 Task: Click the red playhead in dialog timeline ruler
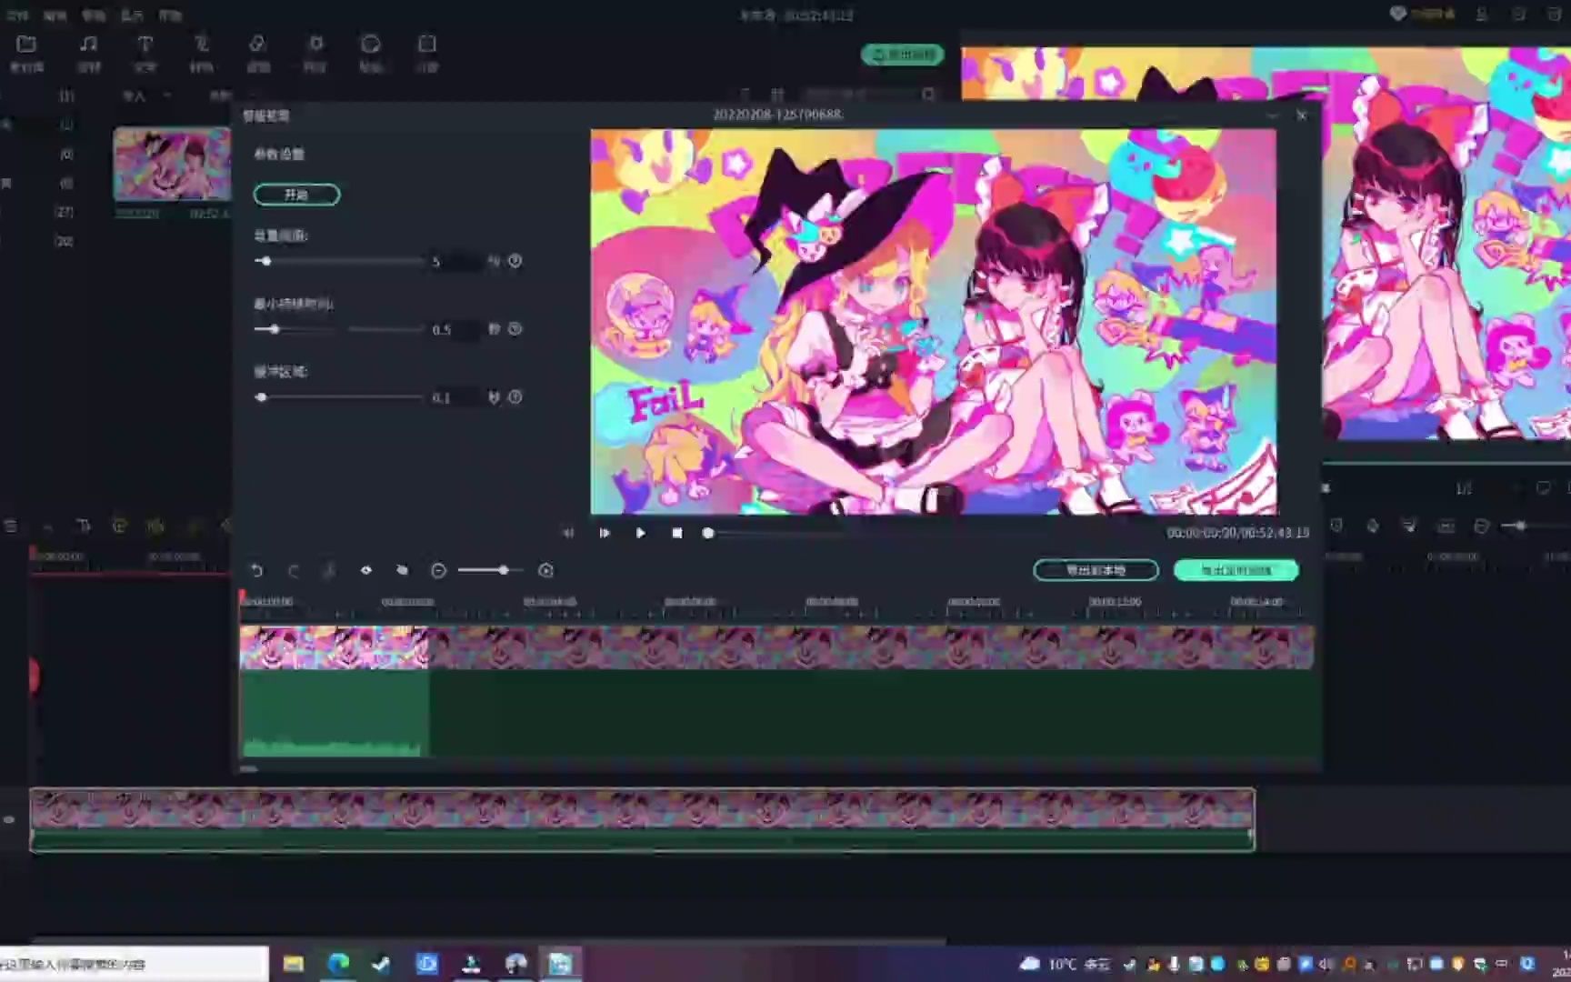click(242, 598)
